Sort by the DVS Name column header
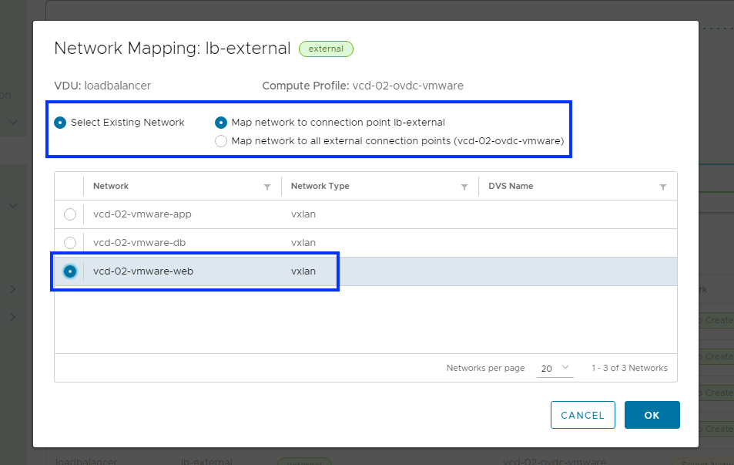Image resolution: width=734 pixels, height=465 pixels. (x=511, y=186)
